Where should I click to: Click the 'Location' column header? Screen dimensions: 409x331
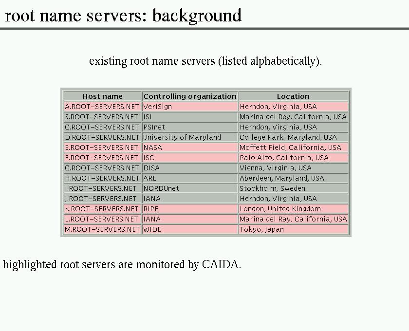coord(294,96)
